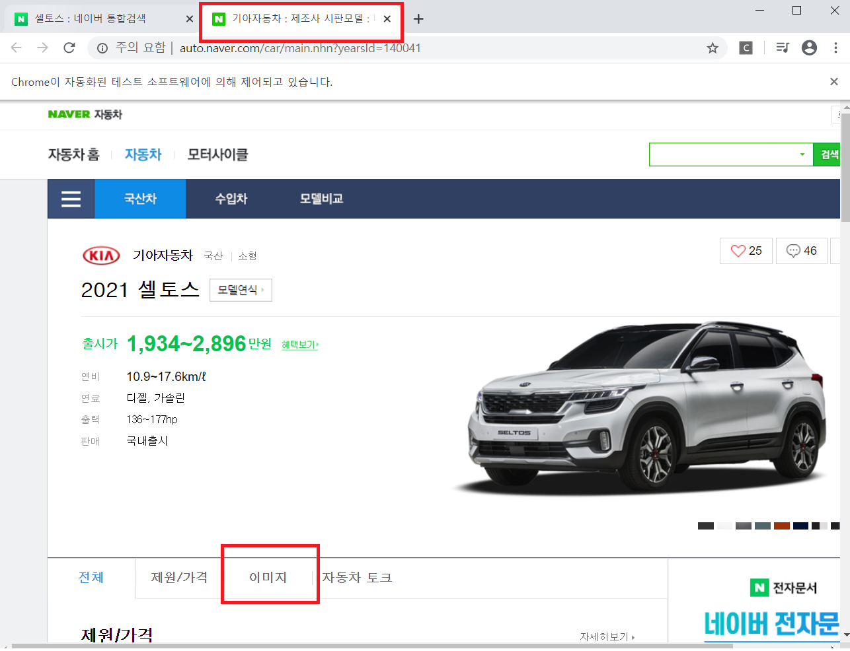This screenshot has height=651, width=850.
Task: Select the 이미지 tab
Action: (268, 578)
